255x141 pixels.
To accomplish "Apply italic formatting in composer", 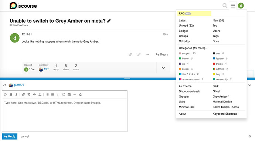I will [16, 94].
